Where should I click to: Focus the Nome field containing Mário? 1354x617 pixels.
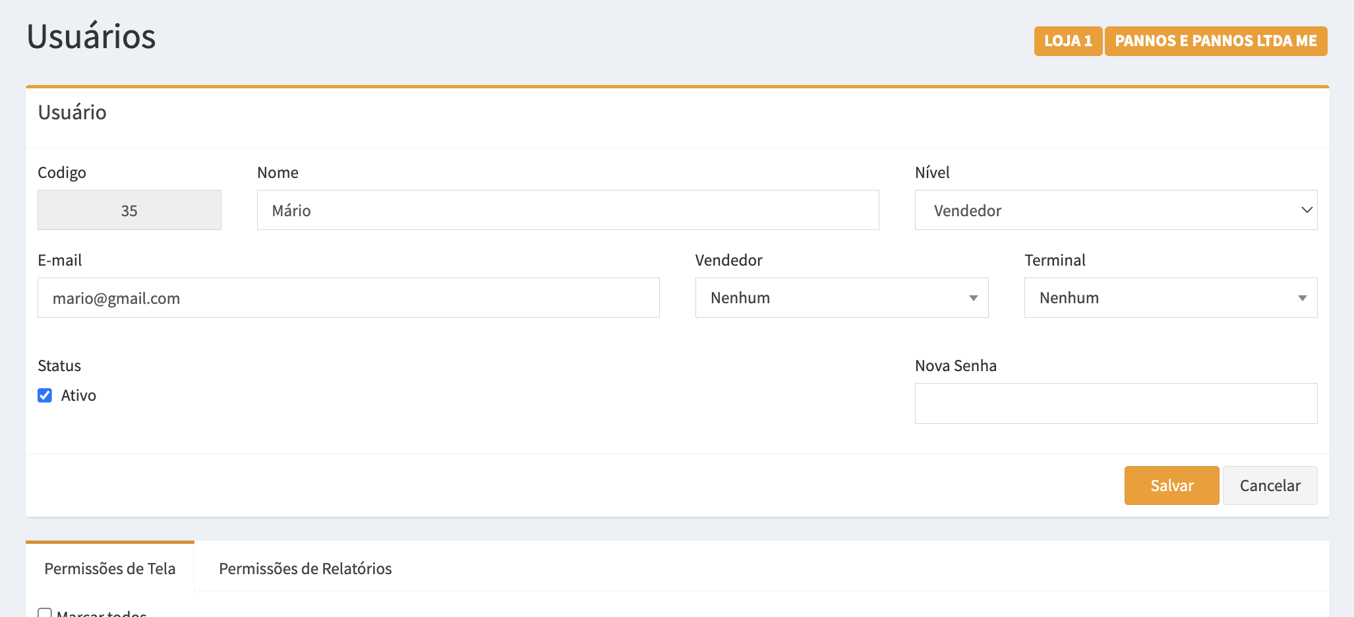(567, 210)
